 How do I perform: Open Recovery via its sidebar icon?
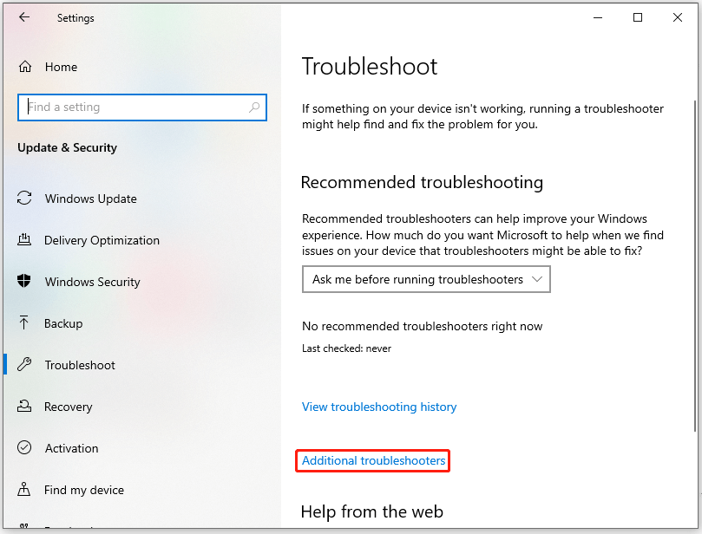[24, 407]
